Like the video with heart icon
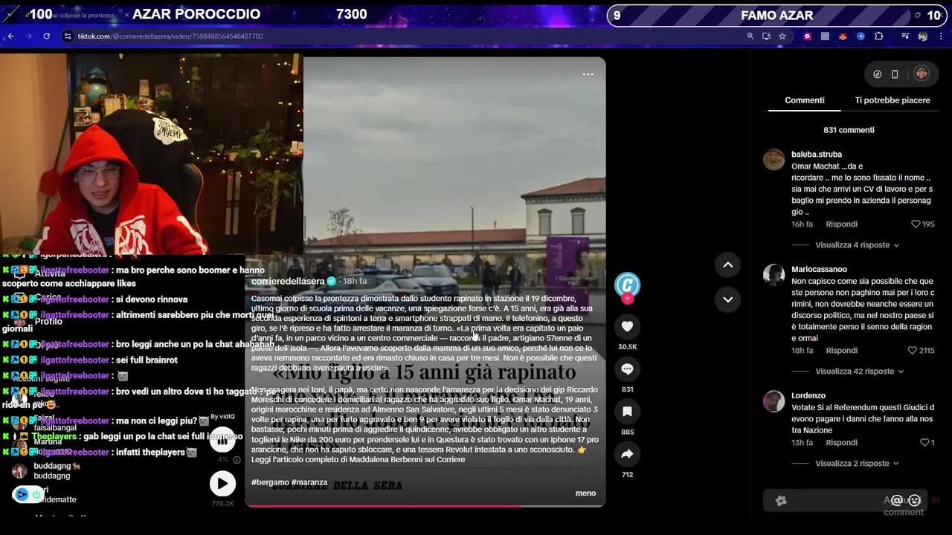Screen dimensions: 952x535 tap(627, 326)
